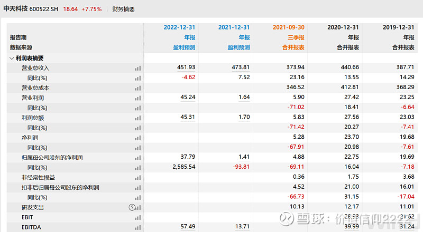Click revenue cell 451.93
The image size is (423, 232).
click(186, 67)
